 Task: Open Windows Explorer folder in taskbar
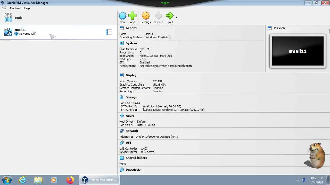click(38, 180)
